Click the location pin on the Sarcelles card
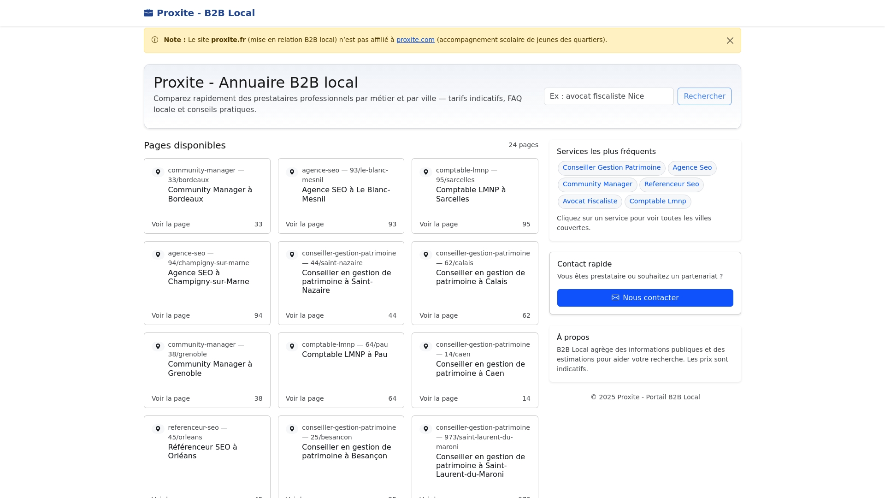 click(x=426, y=172)
